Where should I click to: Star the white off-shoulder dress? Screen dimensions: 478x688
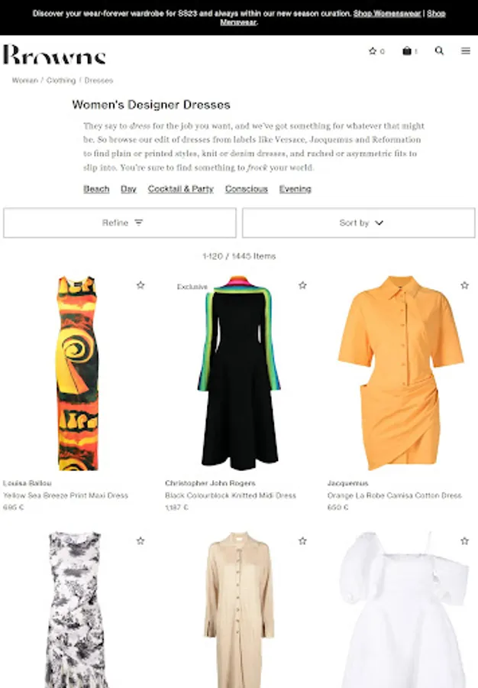pyautogui.click(x=464, y=541)
